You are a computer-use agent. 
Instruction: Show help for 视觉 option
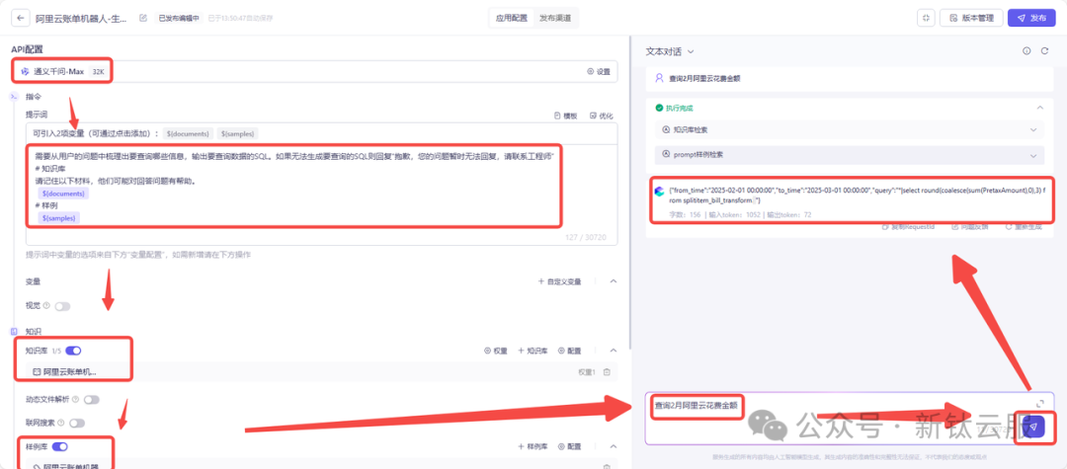pos(47,306)
